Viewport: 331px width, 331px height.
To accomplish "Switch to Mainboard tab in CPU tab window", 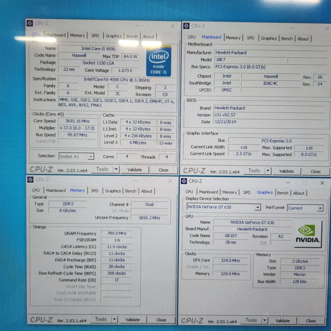I will [56, 35].
